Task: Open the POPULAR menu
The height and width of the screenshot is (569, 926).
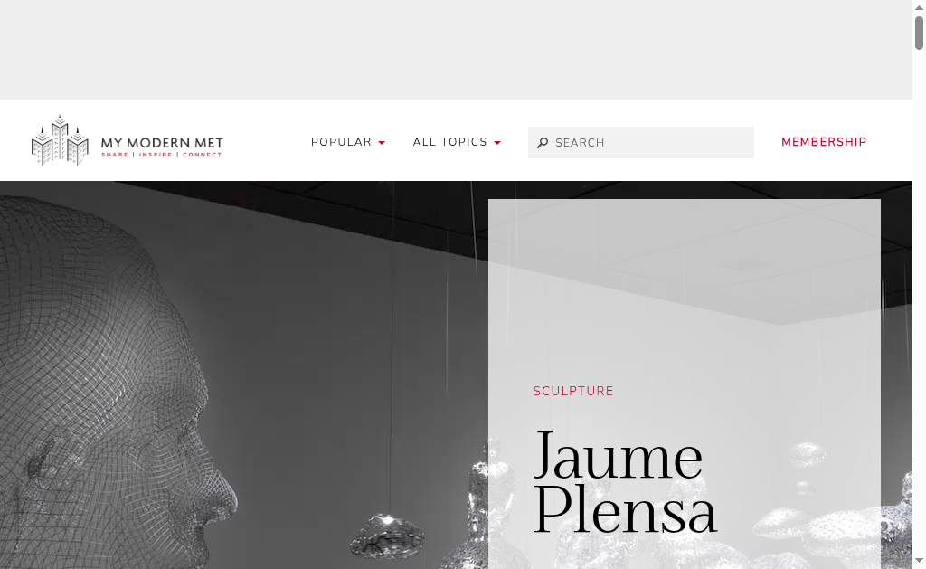Action: [x=341, y=142]
